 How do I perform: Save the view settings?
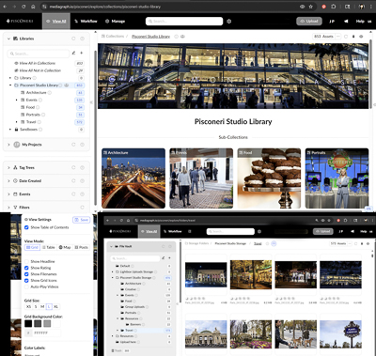point(81,220)
